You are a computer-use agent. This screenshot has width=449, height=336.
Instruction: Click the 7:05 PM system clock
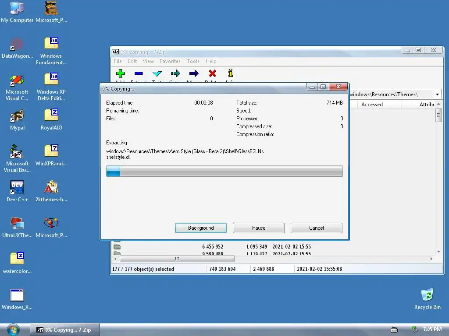point(432,329)
